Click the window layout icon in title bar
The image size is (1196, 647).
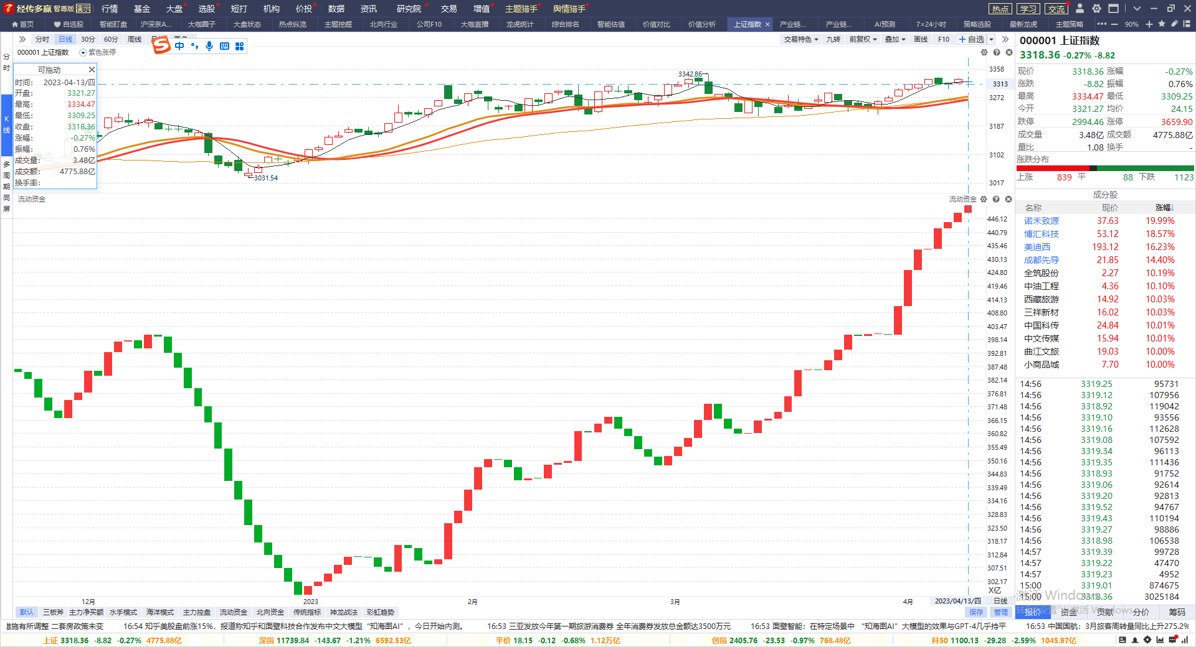1114,9
